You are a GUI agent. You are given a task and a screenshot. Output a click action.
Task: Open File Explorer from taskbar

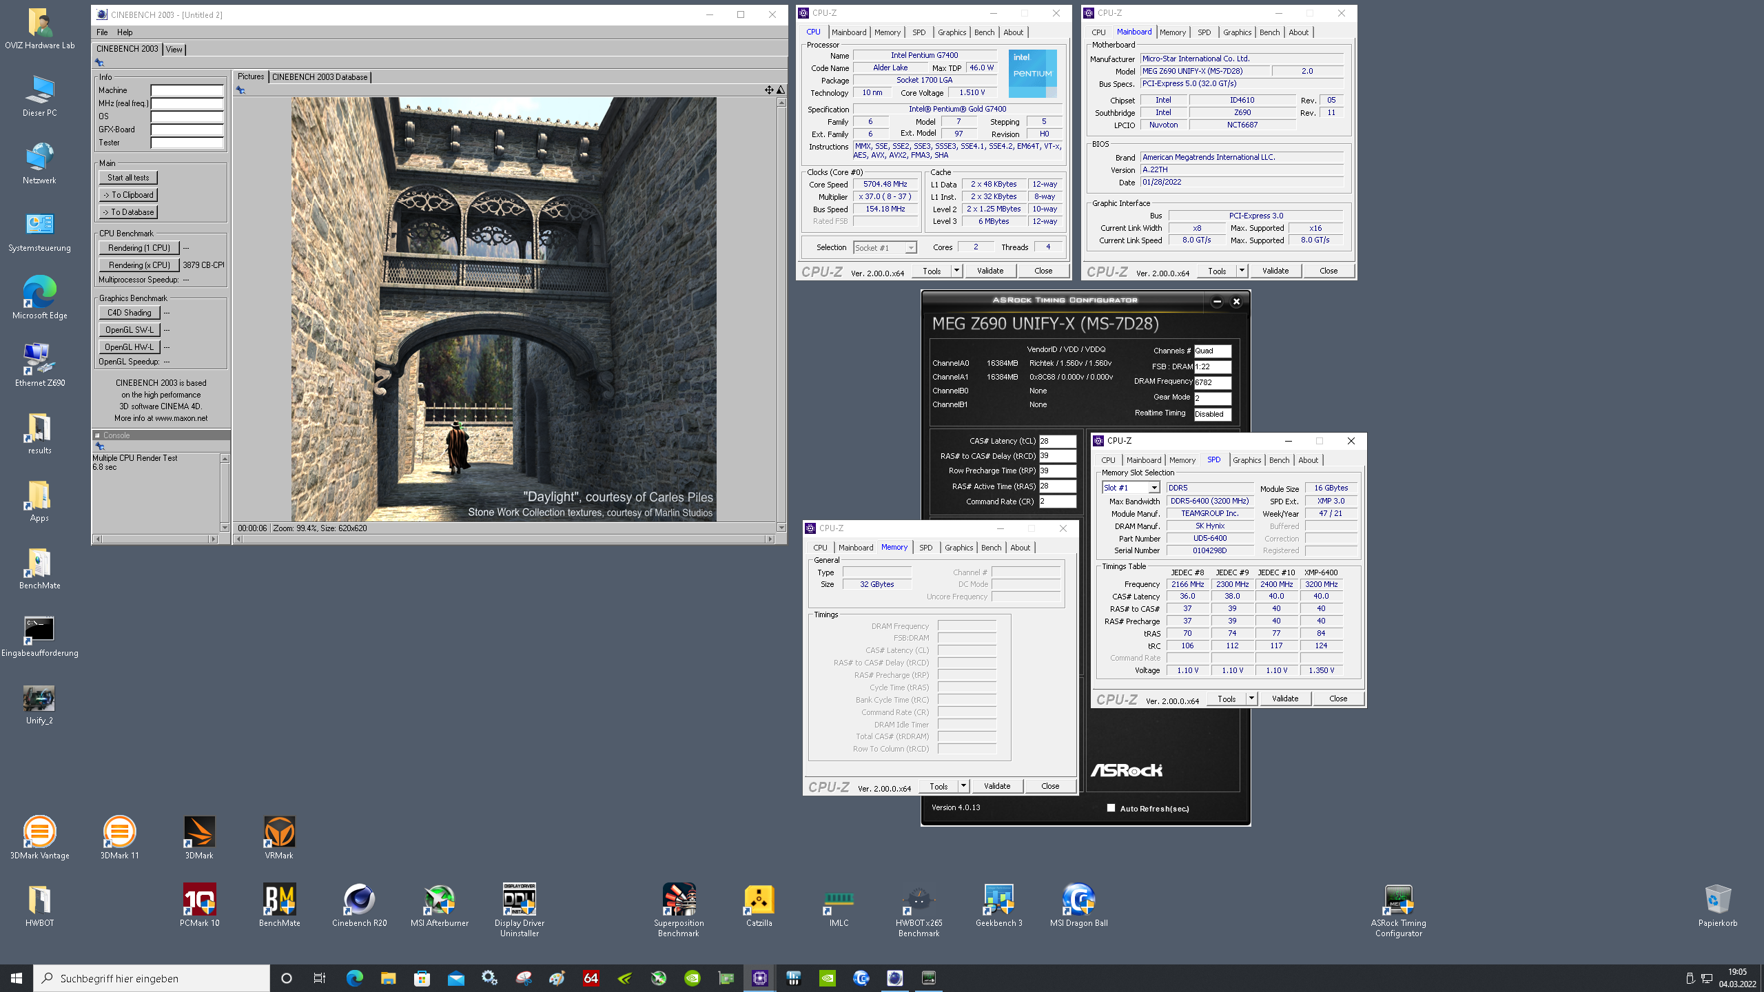pos(388,978)
